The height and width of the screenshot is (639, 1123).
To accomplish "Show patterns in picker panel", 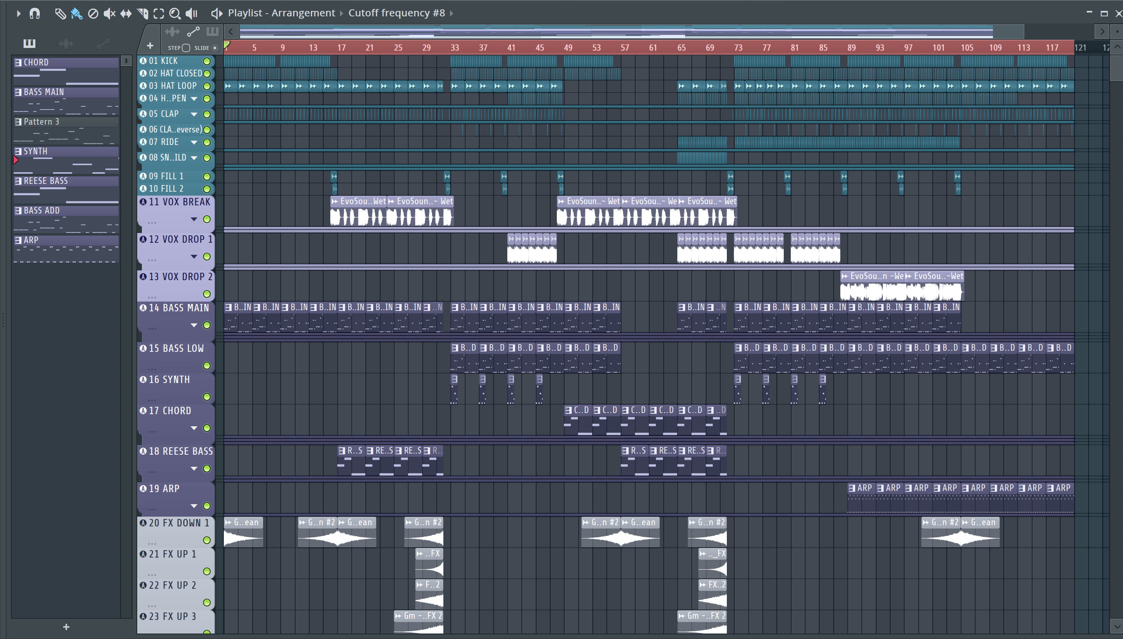I will [x=29, y=43].
